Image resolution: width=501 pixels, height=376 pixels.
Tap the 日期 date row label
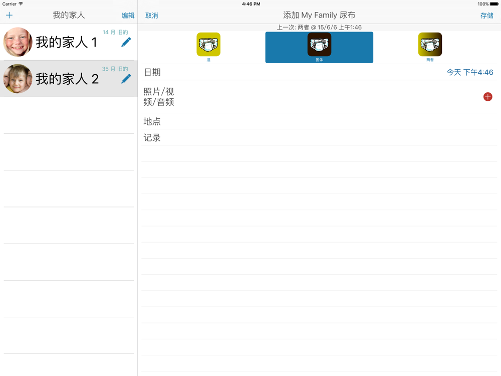pyautogui.click(x=152, y=72)
